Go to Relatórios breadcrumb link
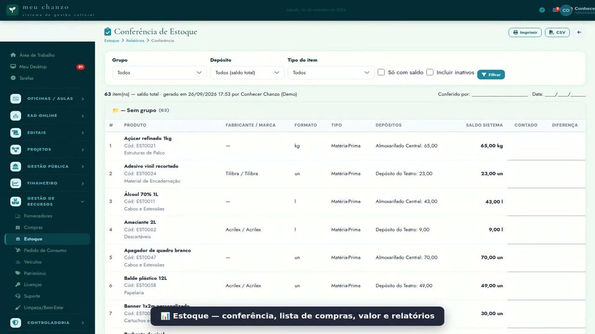 tap(135, 41)
